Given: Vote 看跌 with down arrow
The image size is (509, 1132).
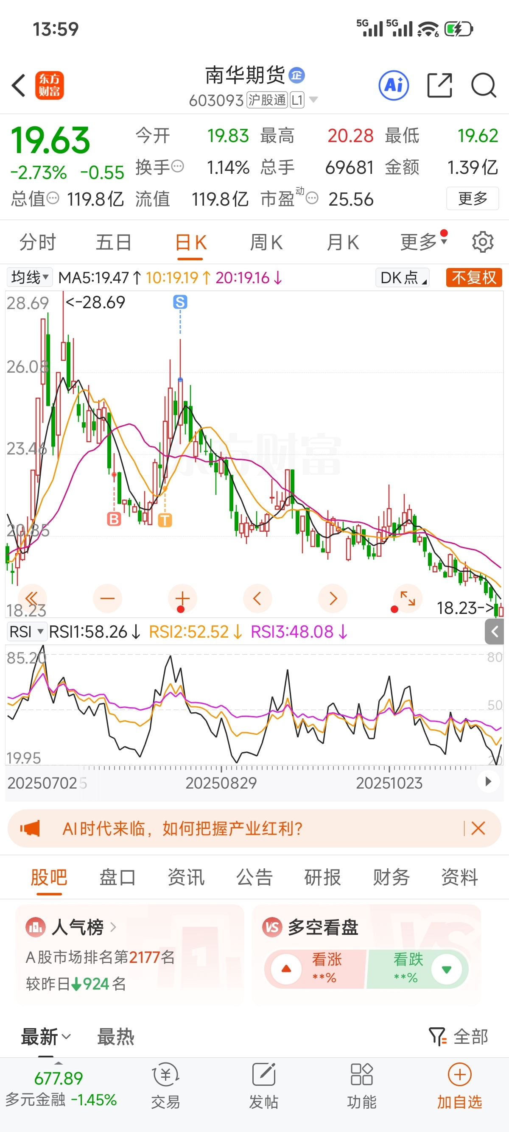Looking at the screenshot, I should 447,969.
